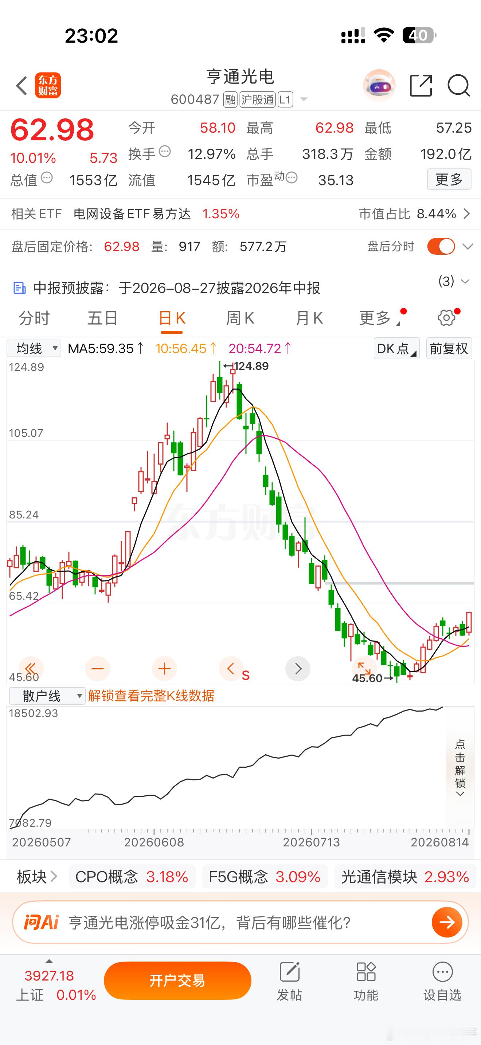Open the 光通信模块 sector chip

click(x=405, y=877)
